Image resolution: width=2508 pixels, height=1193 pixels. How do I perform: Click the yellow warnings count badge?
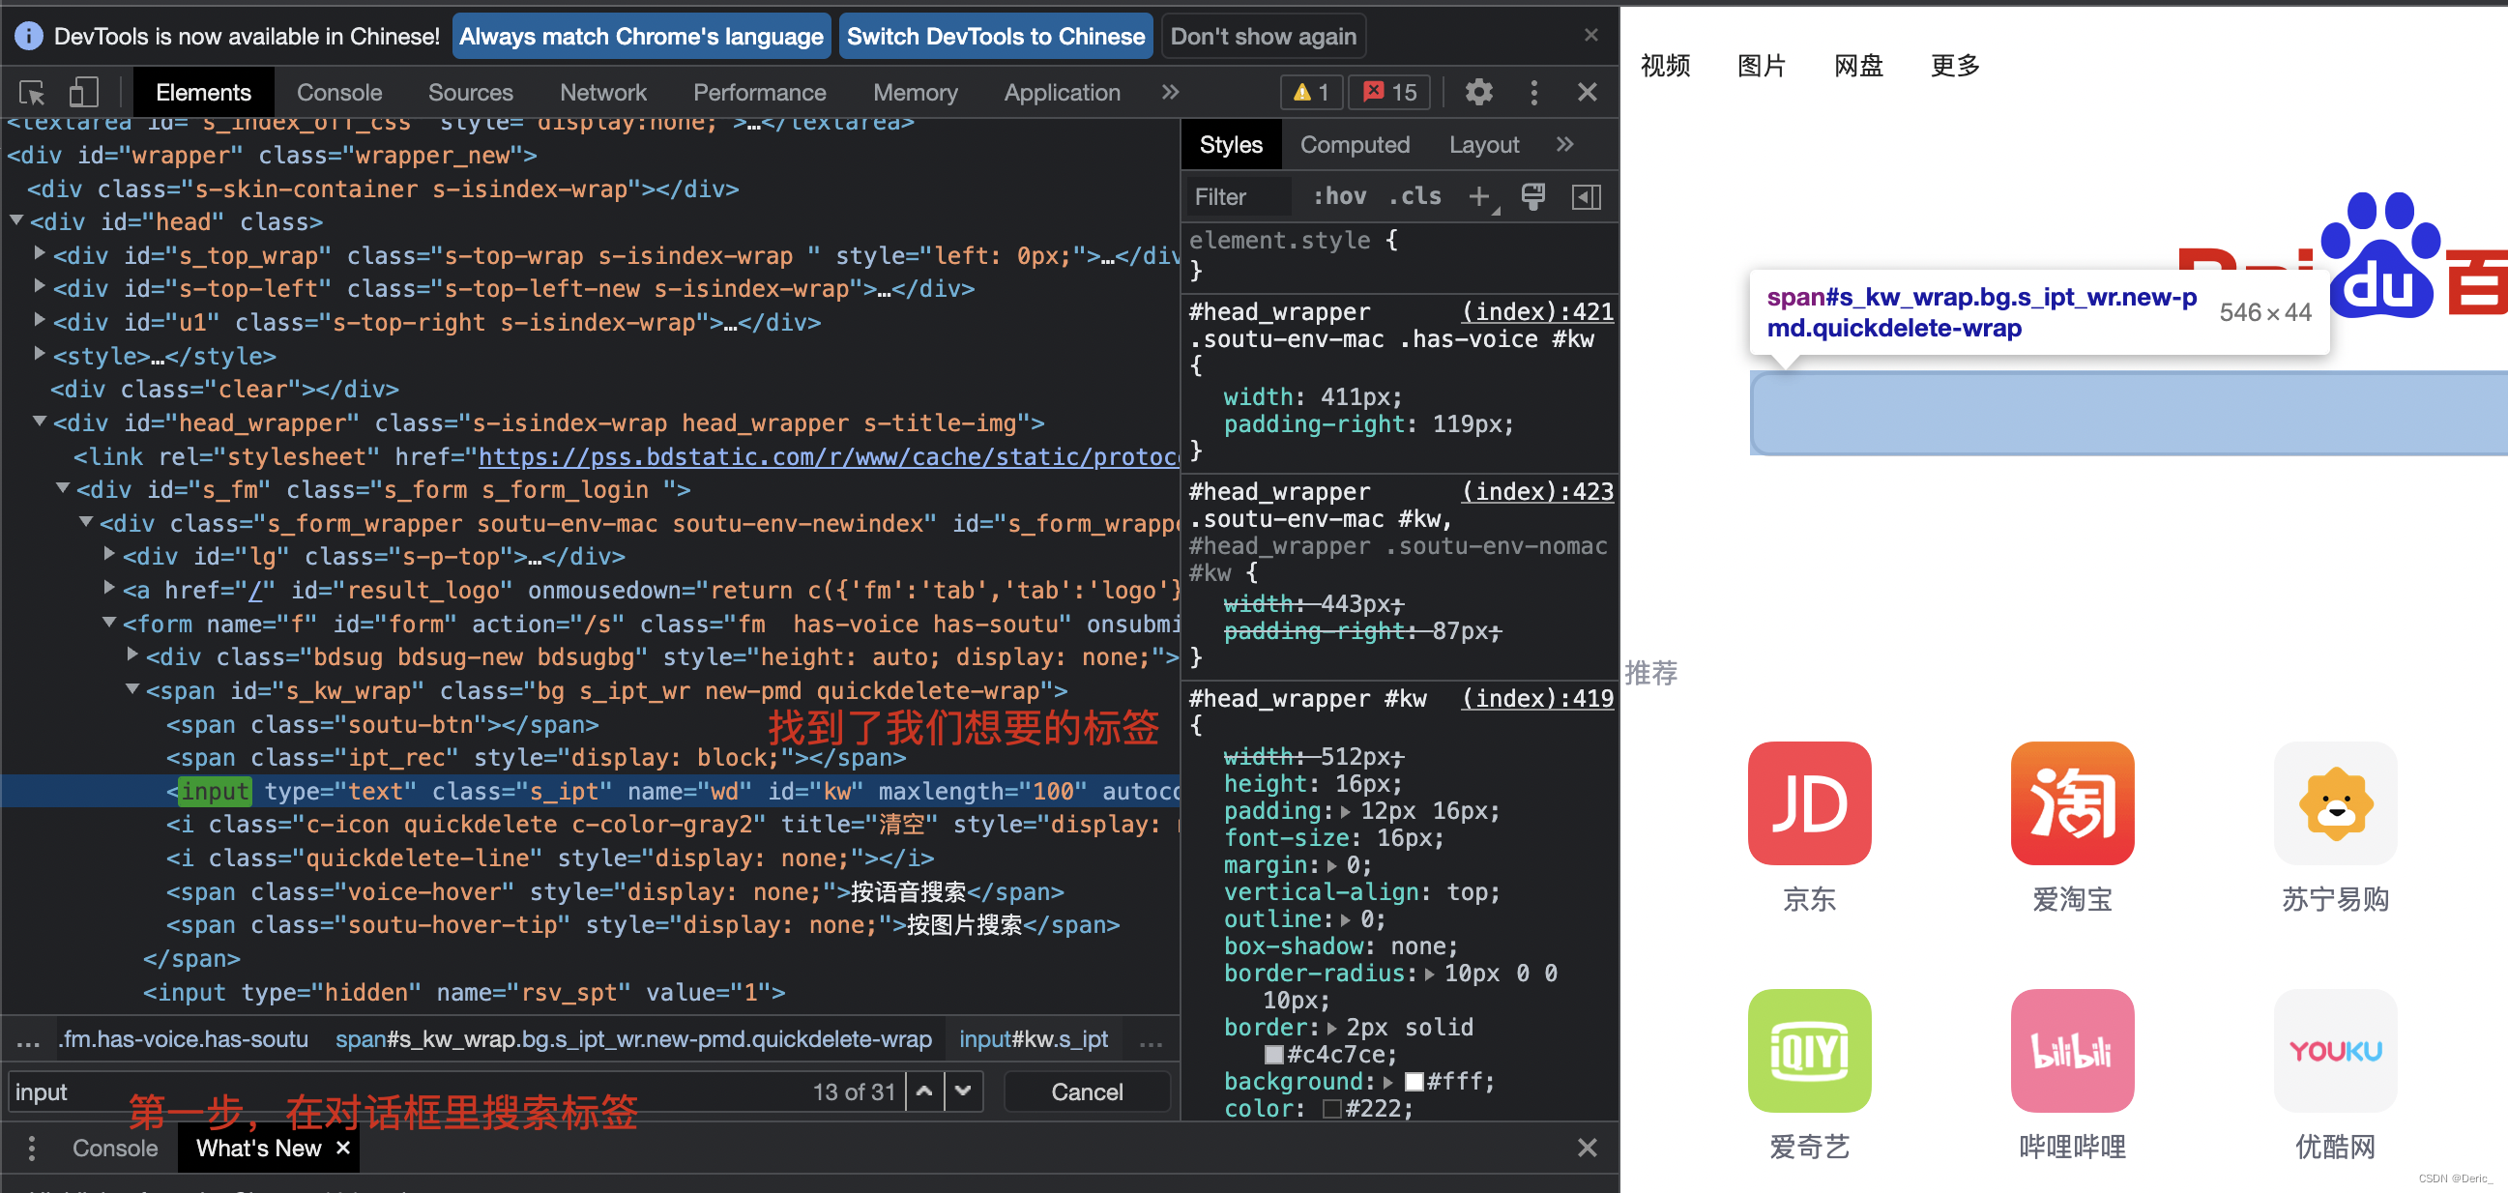coord(1310,93)
